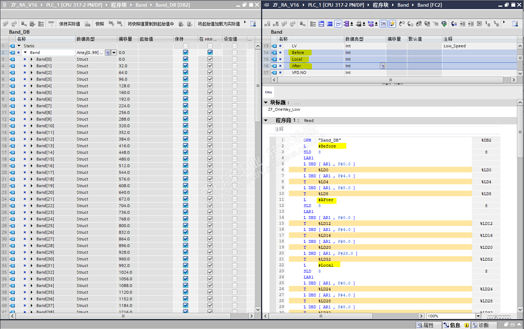Click the compile checkmark icon in Band FC2 toolbar
This screenshot has width=524, height=329.
tap(444, 24)
